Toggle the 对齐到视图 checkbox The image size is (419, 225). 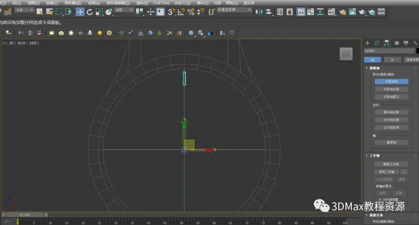point(380,200)
